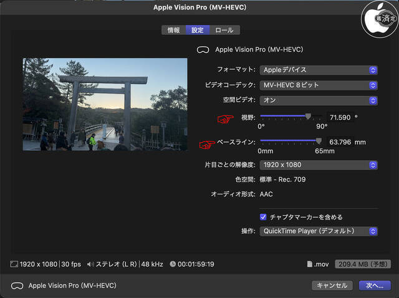
Task: Open the ビデオコーデック dropdown showing MV-HEVC 8ビット
Action: [x=319, y=85]
